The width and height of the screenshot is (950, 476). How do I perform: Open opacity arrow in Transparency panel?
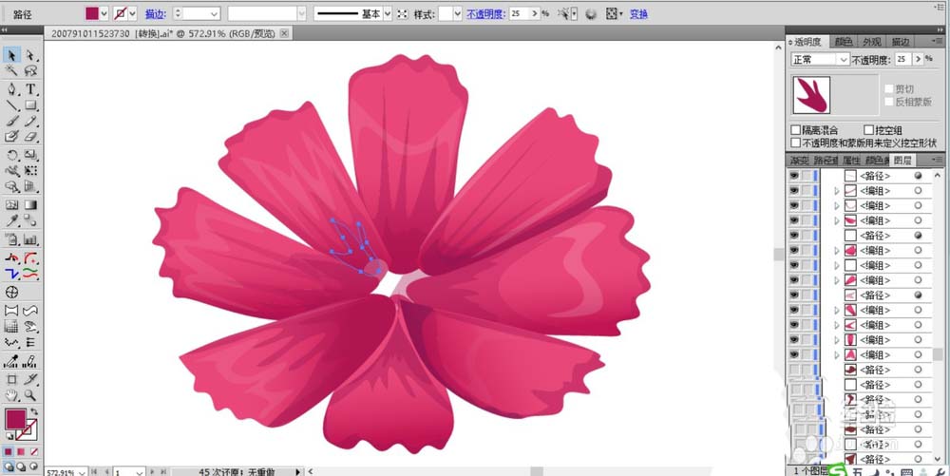(918, 59)
